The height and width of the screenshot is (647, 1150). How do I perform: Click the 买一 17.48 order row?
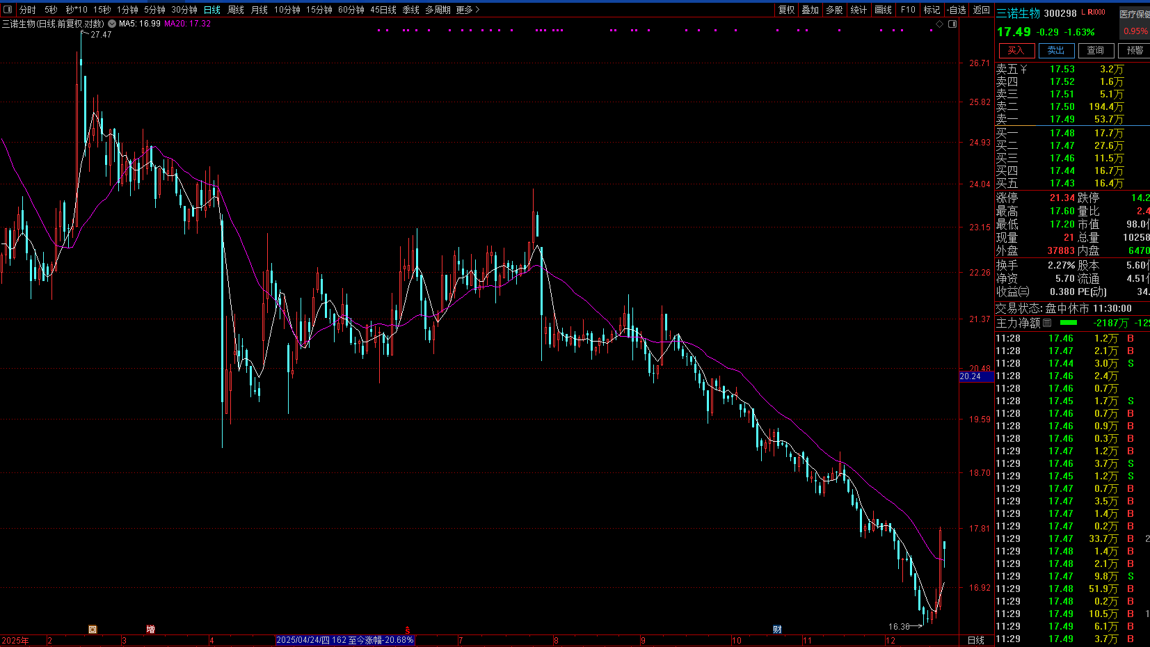pyautogui.click(x=1072, y=133)
